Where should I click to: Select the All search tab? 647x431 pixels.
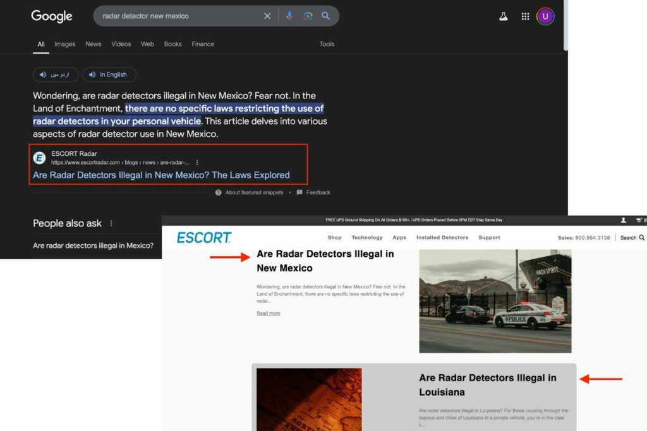pos(41,44)
